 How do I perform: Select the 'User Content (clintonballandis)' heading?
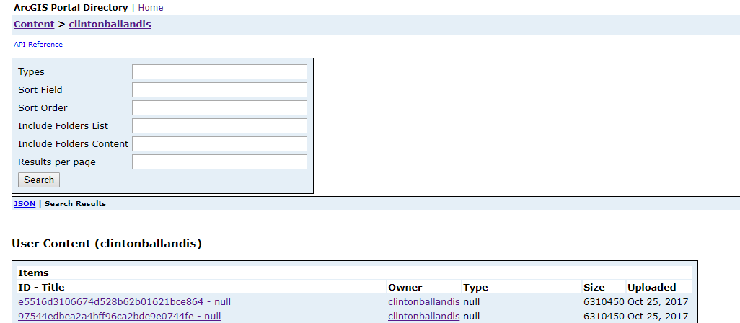107,244
